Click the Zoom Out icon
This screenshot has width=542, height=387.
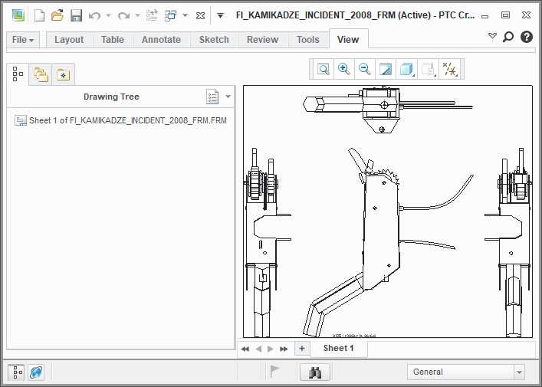tap(365, 69)
